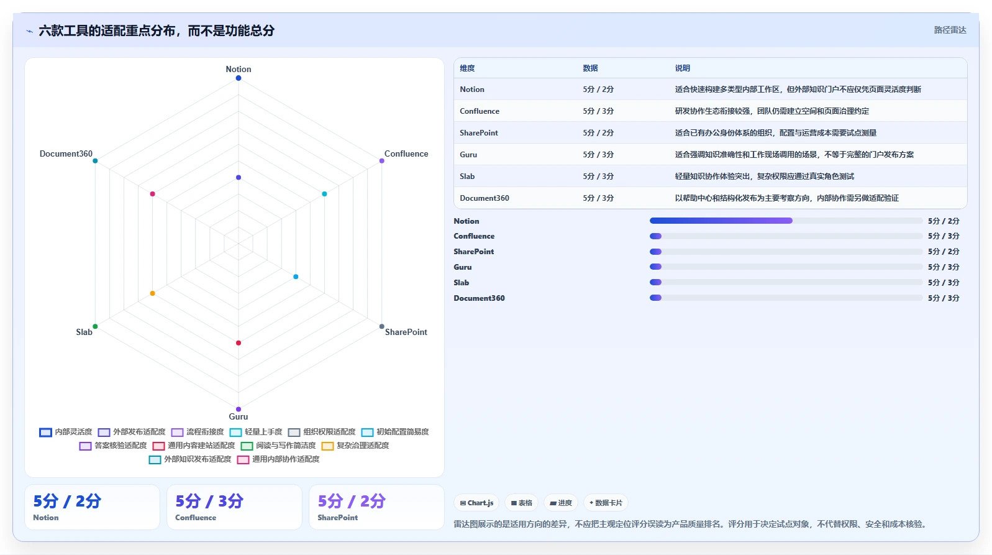992x555 pixels.
Task: Toggle 答案核验适配度 legend entry
Action: tap(113, 446)
